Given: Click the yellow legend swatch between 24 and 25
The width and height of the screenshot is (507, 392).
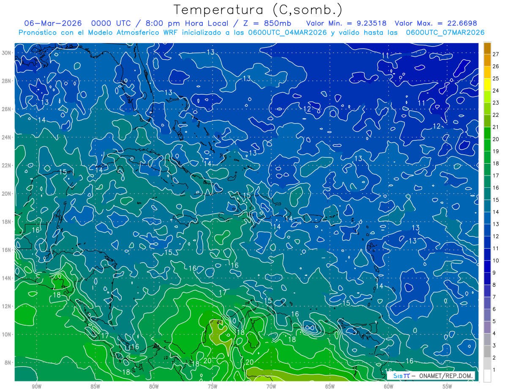Looking at the screenshot, I should click(487, 85).
